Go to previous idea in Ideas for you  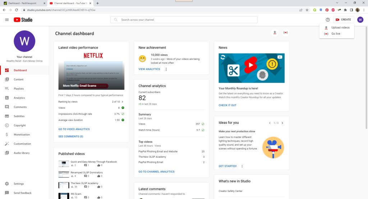coord(270,123)
